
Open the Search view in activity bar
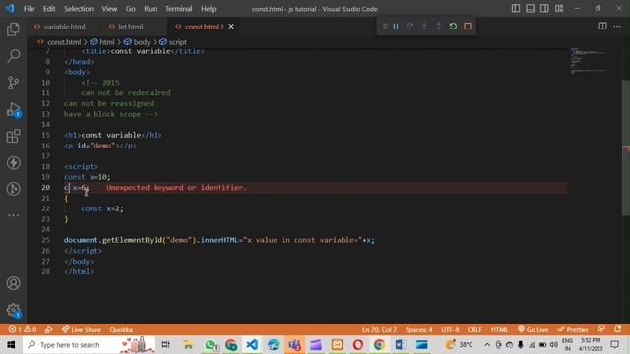(x=13, y=56)
